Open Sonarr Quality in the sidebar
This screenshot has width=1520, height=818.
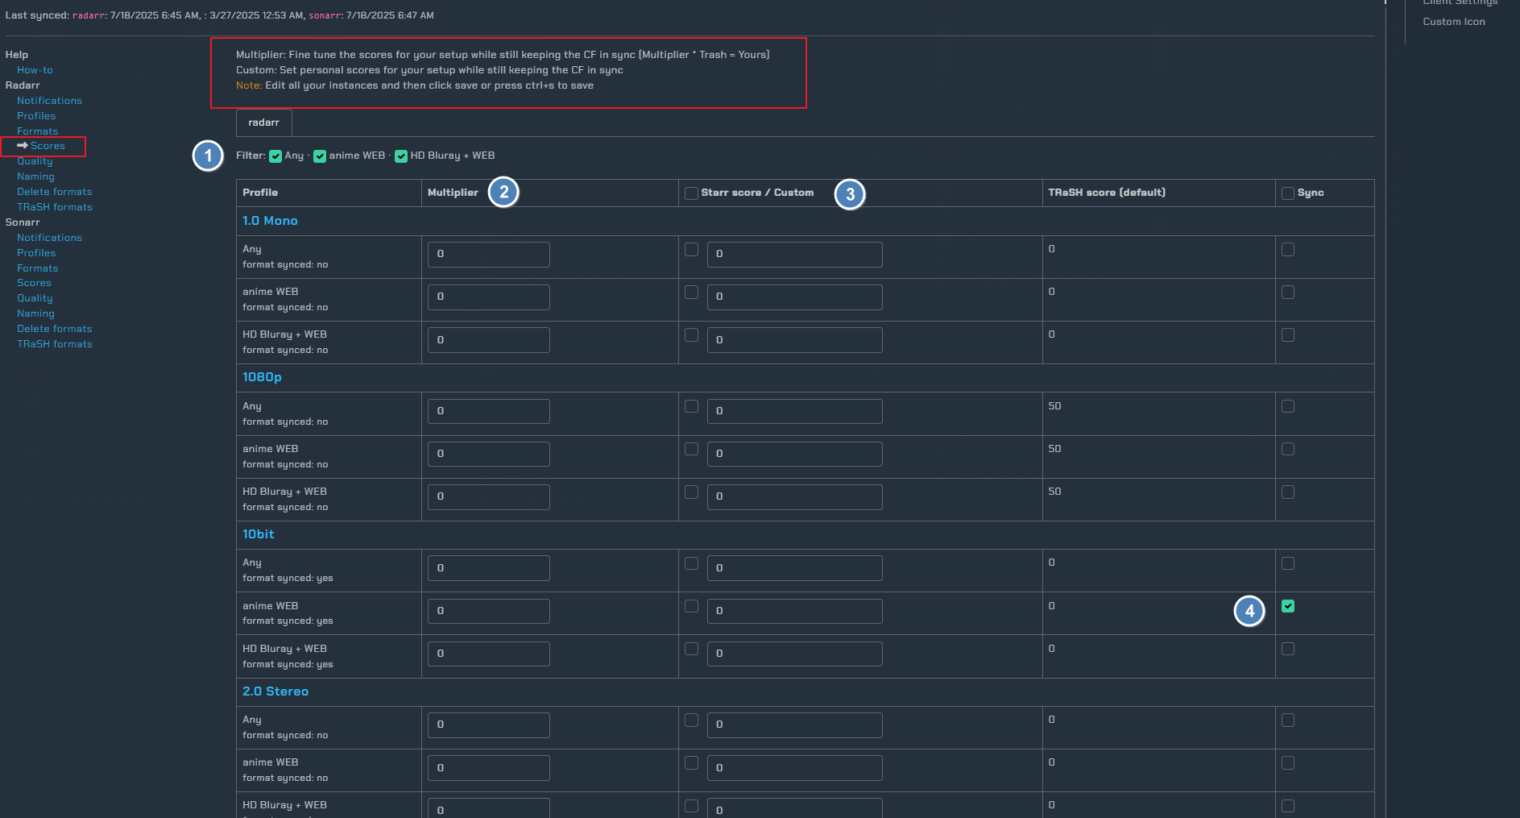coord(35,298)
